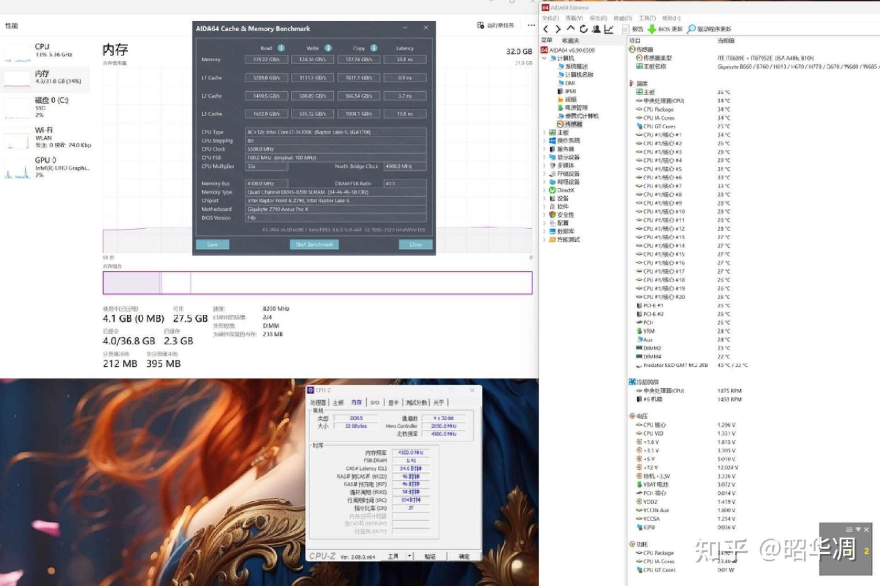Click the Save button in benchmark window
This screenshot has height=586, width=880.
click(213, 245)
